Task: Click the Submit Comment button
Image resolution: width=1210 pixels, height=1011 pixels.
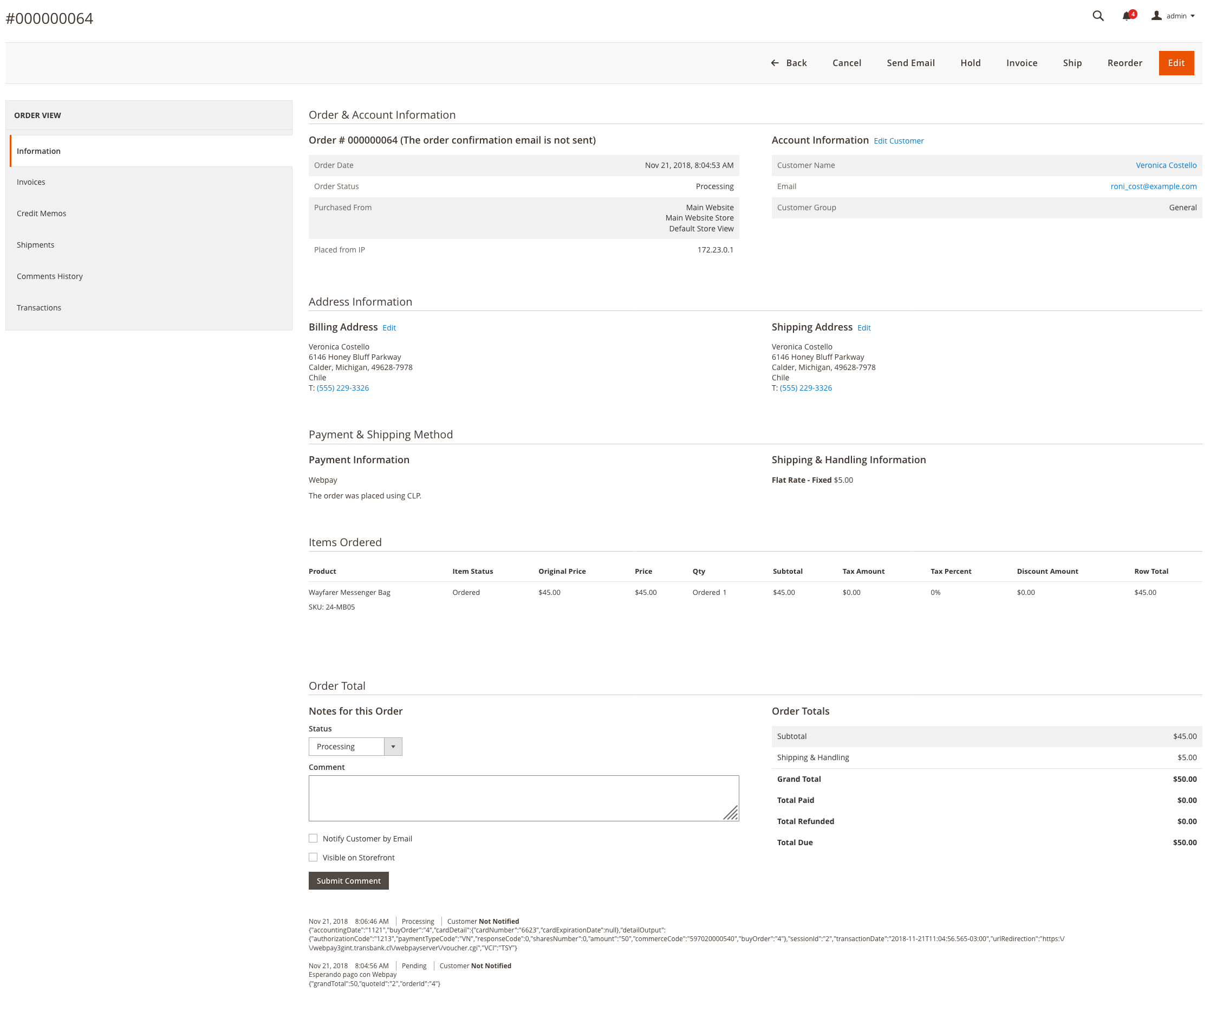Action: (348, 881)
